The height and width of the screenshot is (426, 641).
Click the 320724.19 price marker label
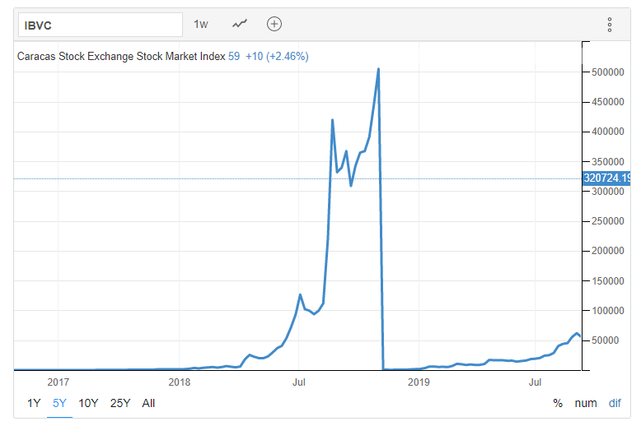(606, 178)
